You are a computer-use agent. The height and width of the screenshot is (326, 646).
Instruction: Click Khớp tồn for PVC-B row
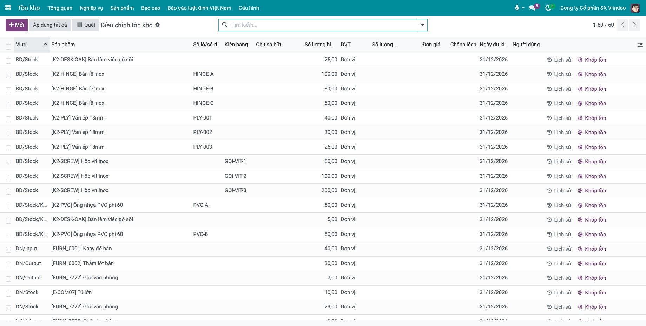click(592, 235)
